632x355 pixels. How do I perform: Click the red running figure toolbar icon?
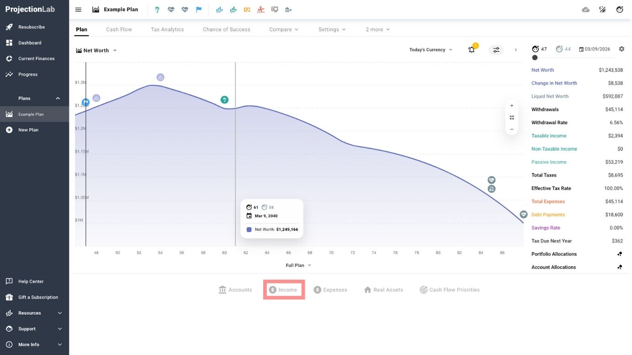point(260,10)
